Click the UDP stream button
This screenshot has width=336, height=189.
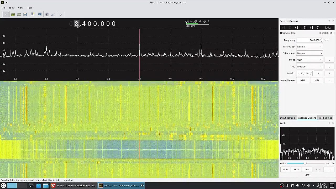pyautogui.click(x=296, y=170)
